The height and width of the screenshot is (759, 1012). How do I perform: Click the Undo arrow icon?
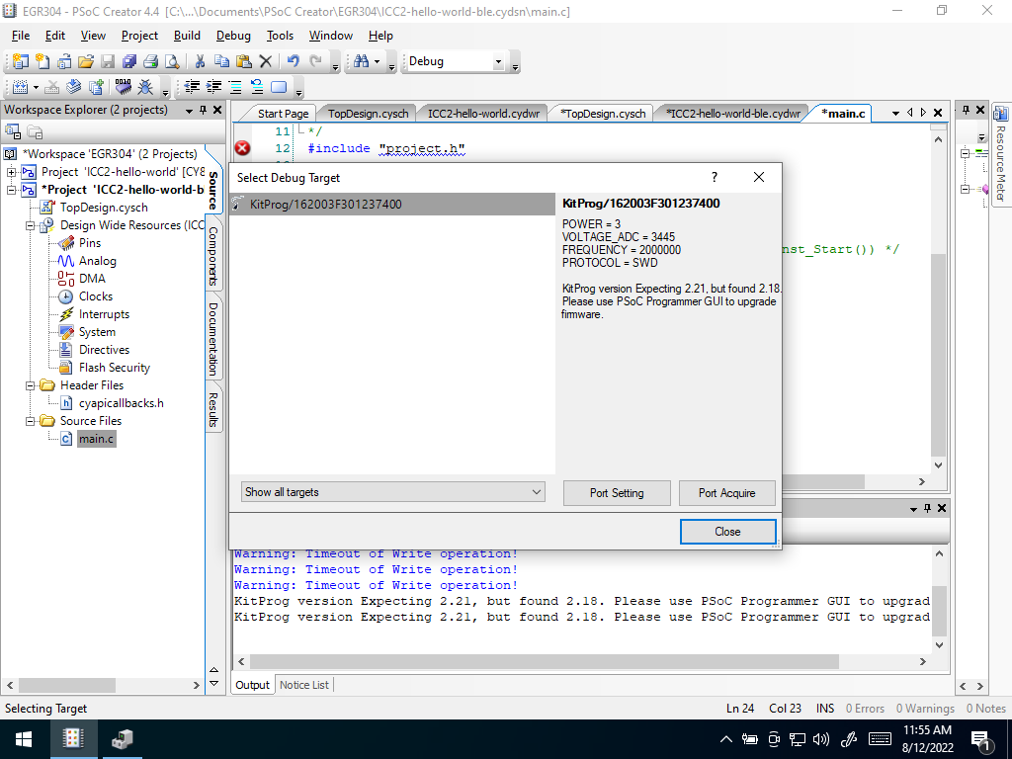tap(293, 61)
